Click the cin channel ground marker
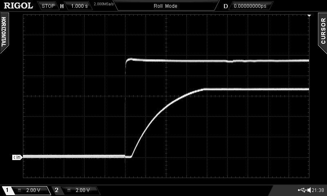 coord(17,157)
